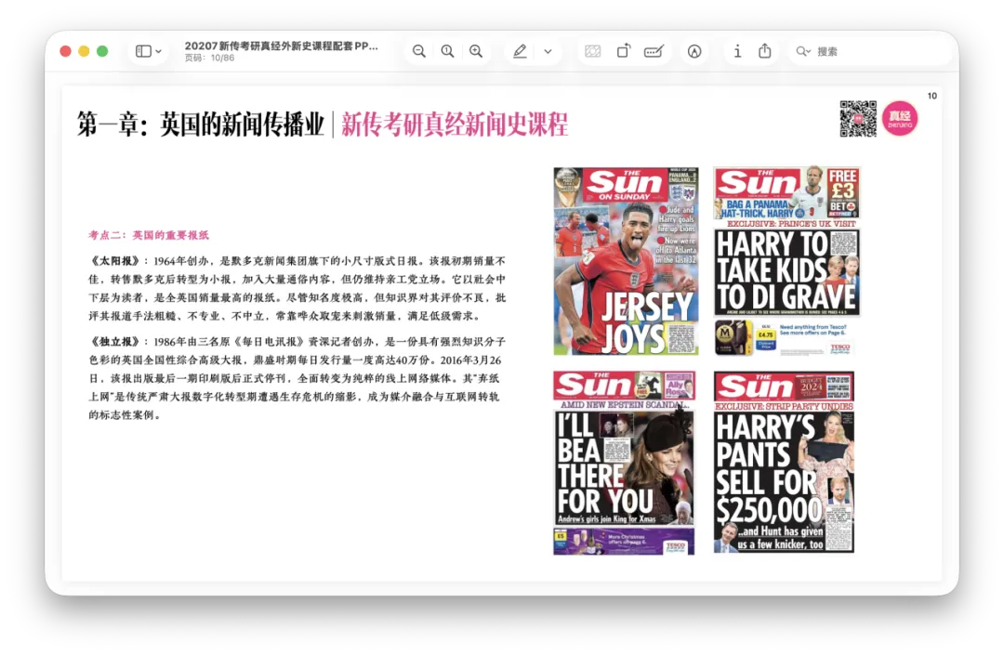1004x655 pixels.
Task: Select the rectangular selection tool
Action: (x=593, y=51)
